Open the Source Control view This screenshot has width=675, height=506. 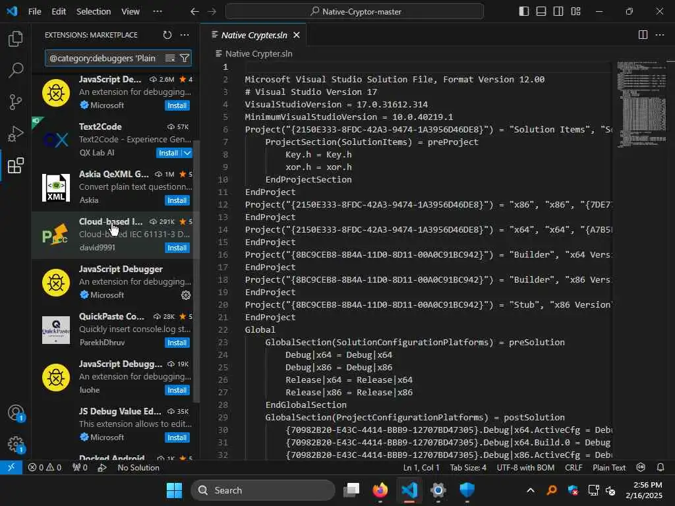coord(16,102)
